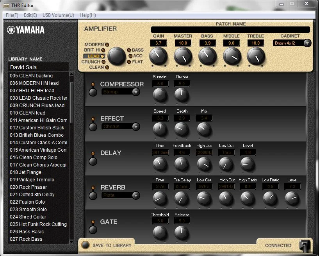This screenshot has height=256, width=319.
Task: Select patch 005 CLEAN backing
Action: click(x=38, y=75)
